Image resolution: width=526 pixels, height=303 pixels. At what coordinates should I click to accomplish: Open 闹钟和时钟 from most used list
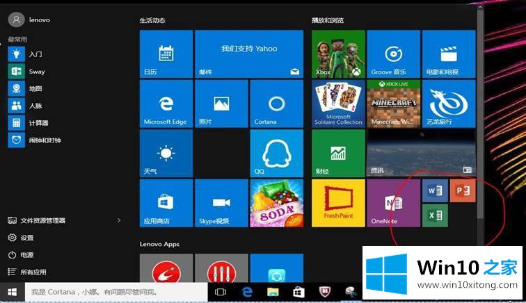click(x=35, y=140)
